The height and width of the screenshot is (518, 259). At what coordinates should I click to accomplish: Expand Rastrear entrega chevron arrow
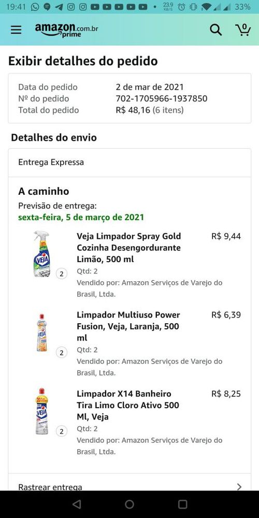[239, 486]
